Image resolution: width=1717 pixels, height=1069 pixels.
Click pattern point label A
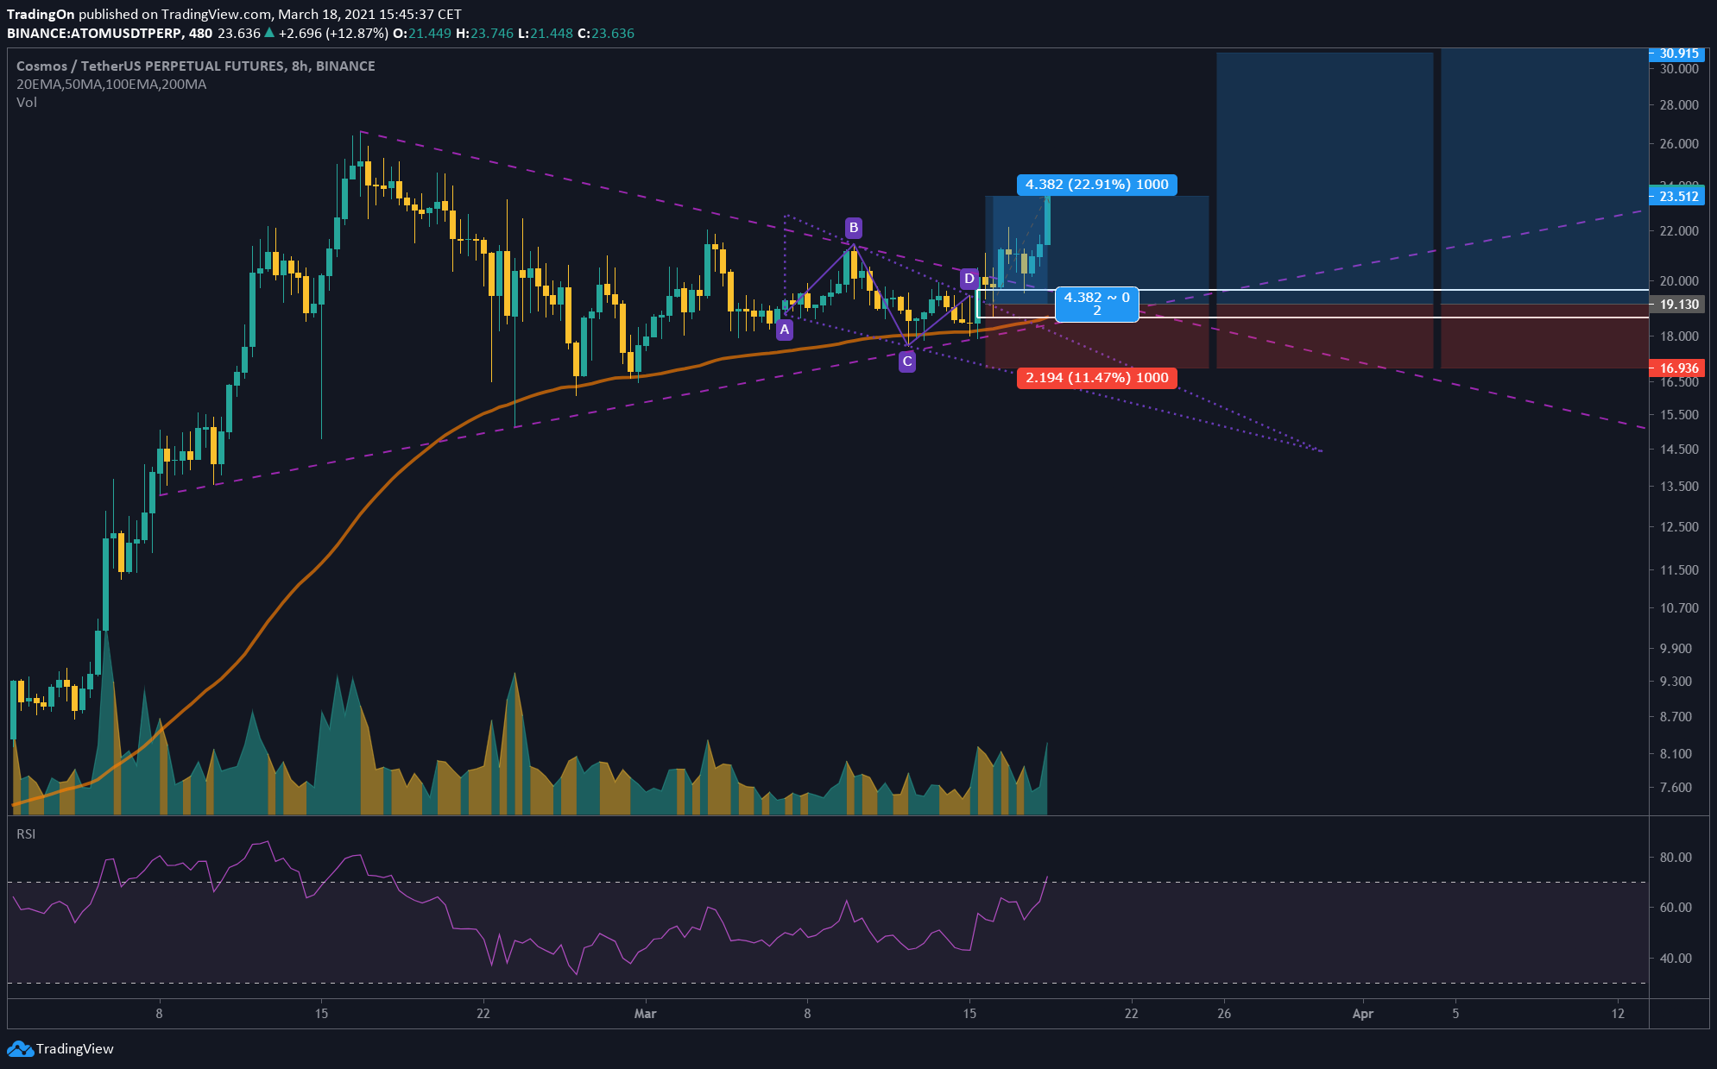[x=784, y=330]
